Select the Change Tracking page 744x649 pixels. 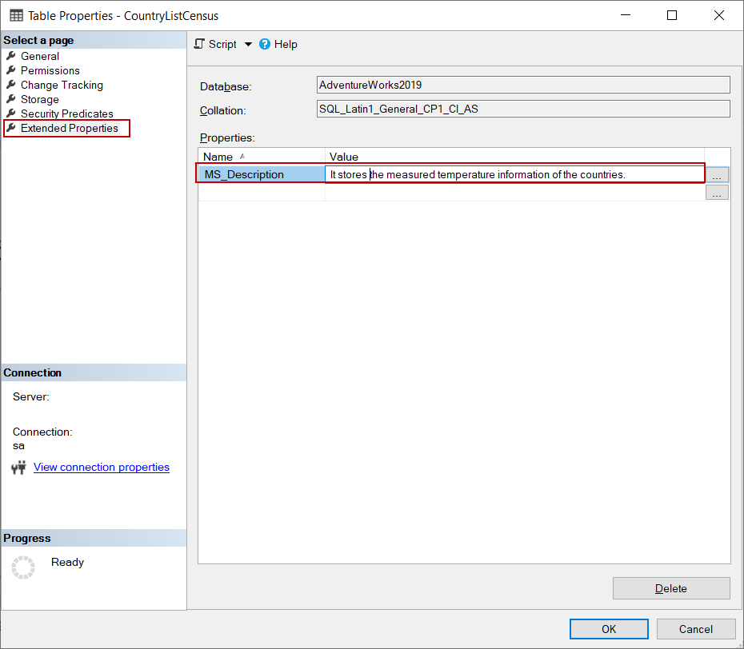(x=60, y=85)
